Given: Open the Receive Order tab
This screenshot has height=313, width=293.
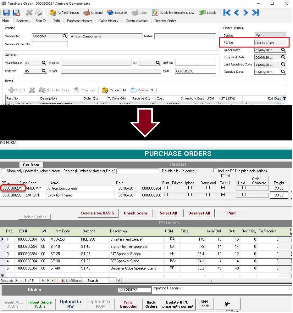Looking at the screenshot, I should point(165,20).
